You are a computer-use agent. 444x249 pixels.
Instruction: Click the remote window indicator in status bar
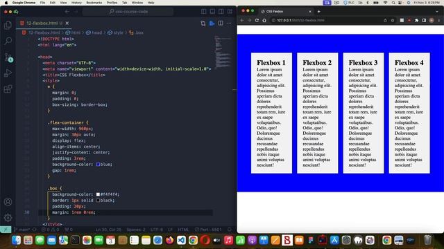6,230
